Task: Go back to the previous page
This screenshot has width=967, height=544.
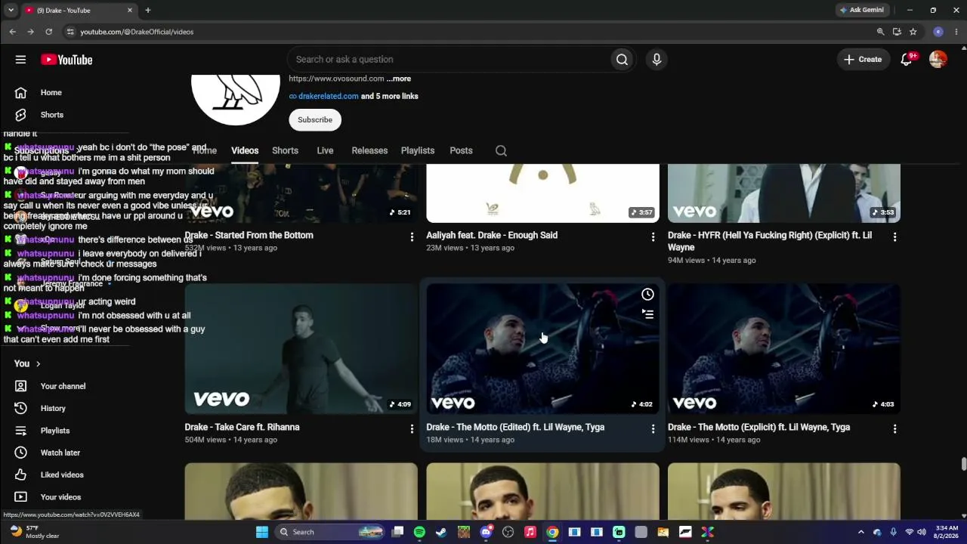Action: (x=13, y=32)
